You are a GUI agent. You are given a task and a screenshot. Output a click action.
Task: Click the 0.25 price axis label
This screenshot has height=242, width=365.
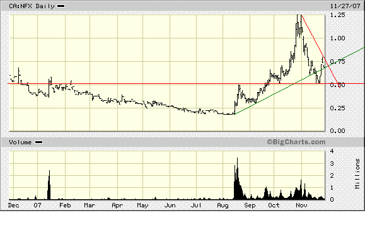click(337, 108)
